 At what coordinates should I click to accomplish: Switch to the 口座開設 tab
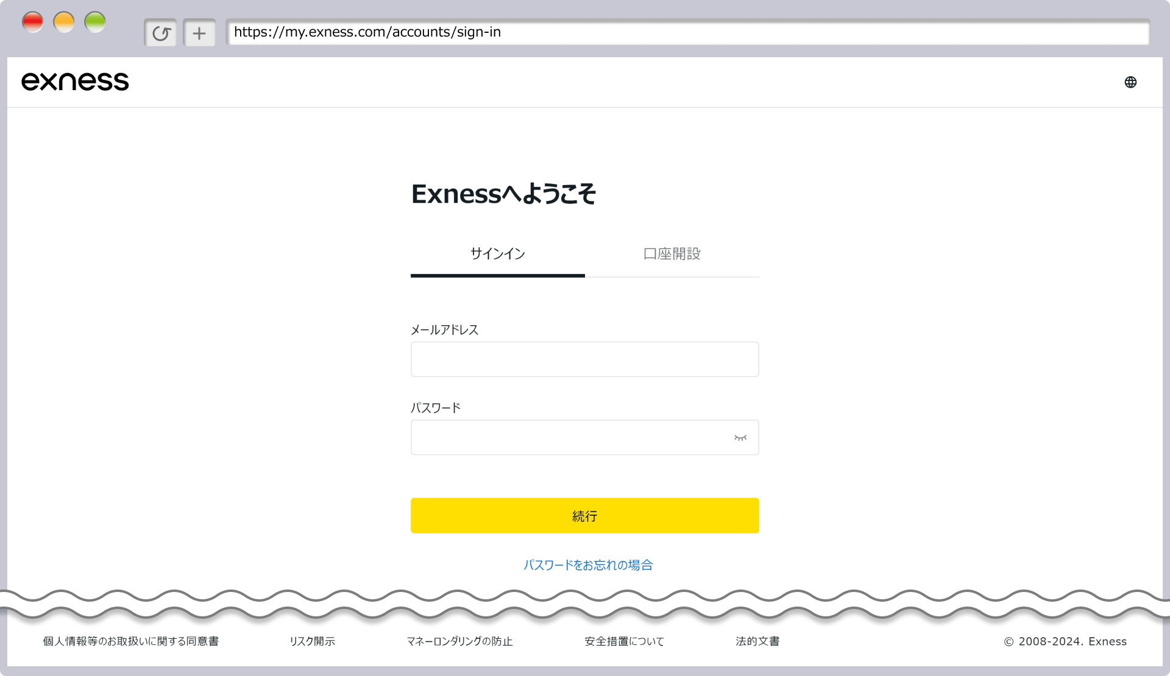[x=672, y=255]
